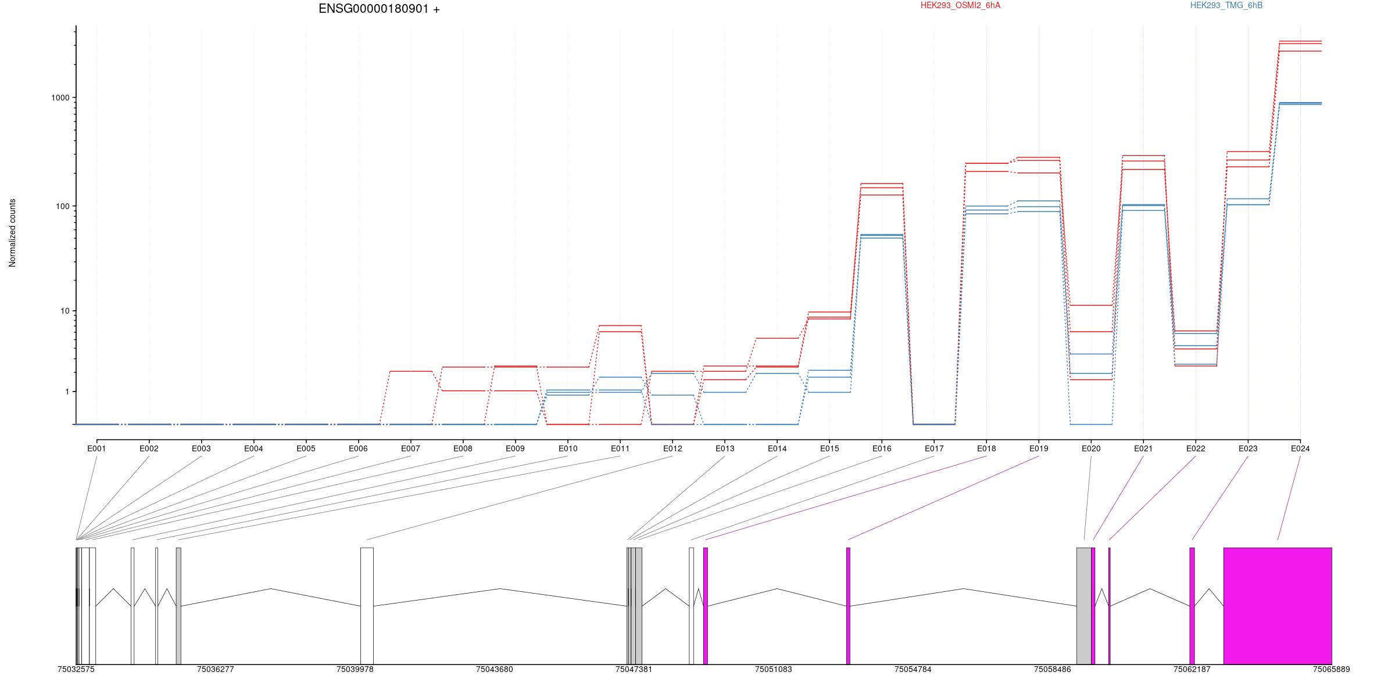Click exon label E024
The image size is (1395, 697).
click(1300, 448)
